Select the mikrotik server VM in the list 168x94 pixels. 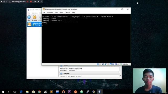tap(34, 24)
